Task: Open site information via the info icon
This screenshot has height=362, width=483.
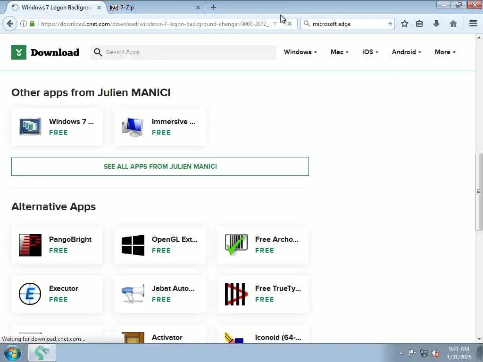Action: coord(24,24)
